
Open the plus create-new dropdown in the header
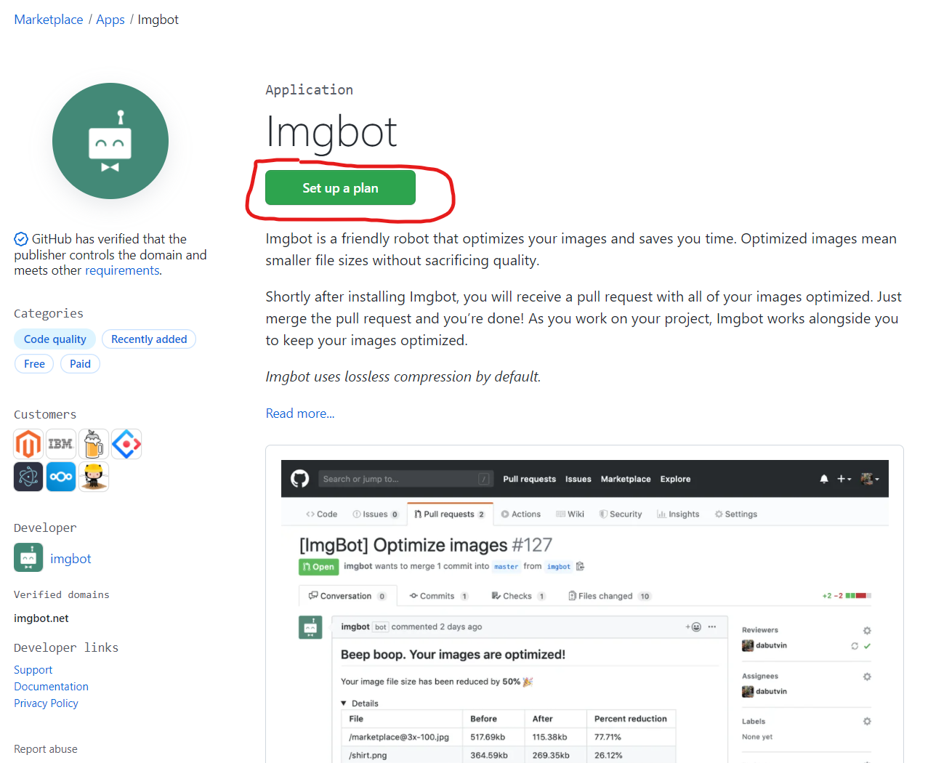[x=844, y=479]
